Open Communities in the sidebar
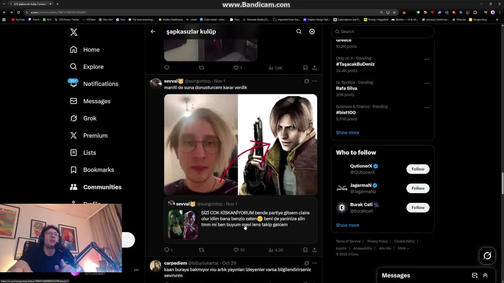The image size is (504, 283). click(x=95, y=187)
